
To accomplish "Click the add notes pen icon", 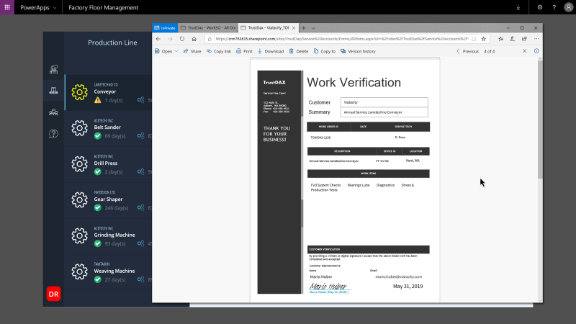I will pos(513,39).
